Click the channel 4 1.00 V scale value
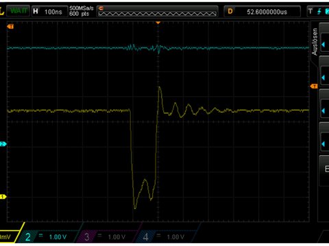Screen dimensions: 329x246 (x=175, y=237)
